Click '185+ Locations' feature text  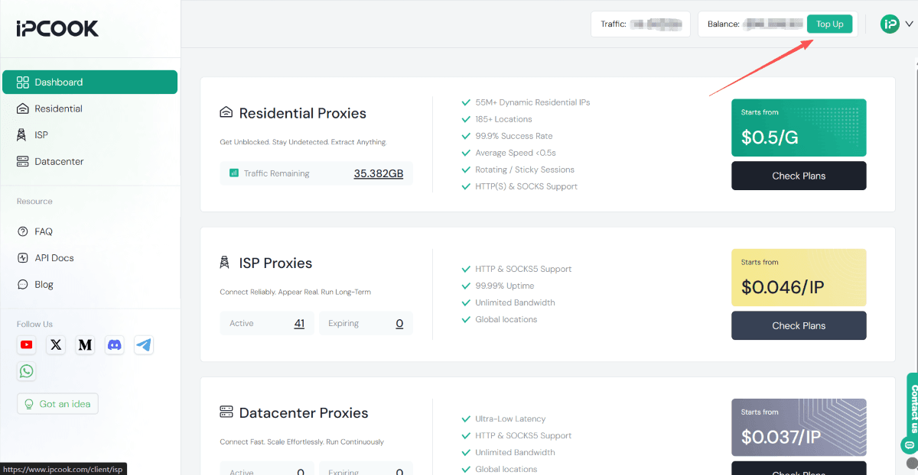coord(503,119)
